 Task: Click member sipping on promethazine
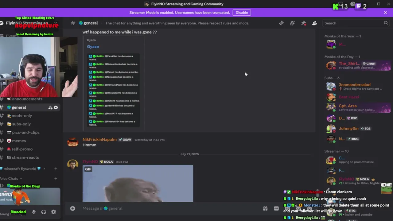coord(358,160)
